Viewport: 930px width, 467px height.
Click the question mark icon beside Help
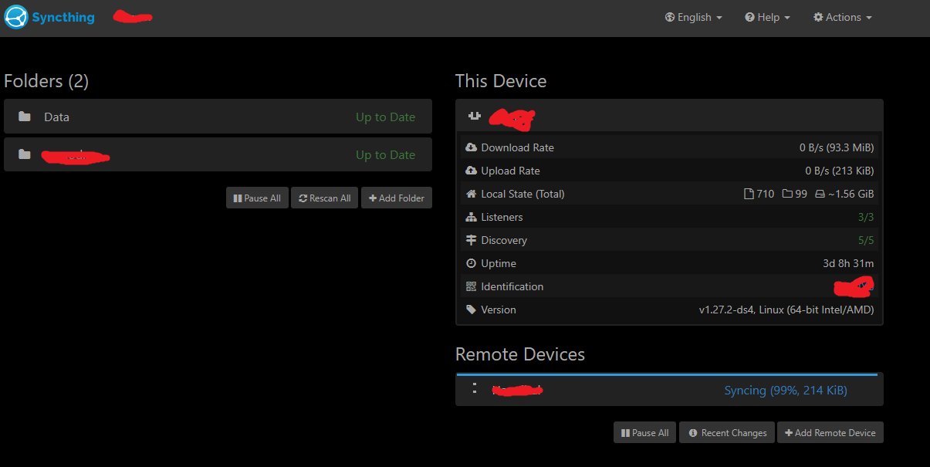(749, 17)
